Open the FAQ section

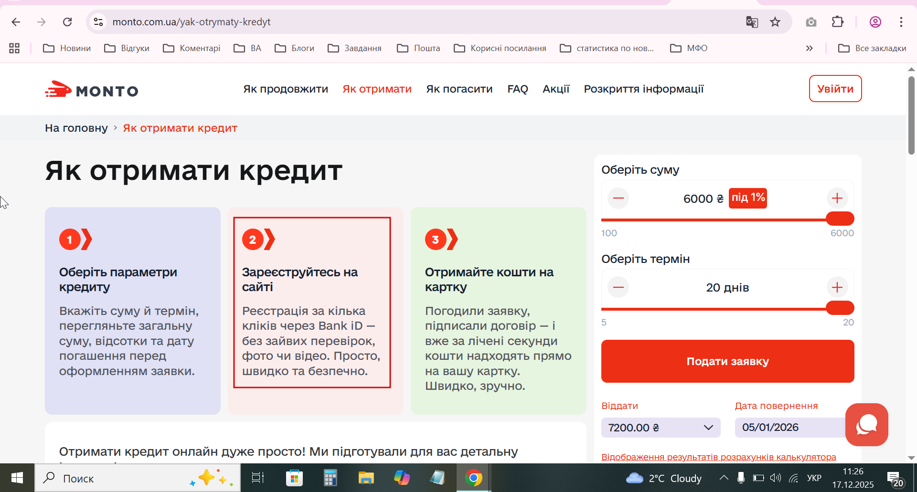517,89
